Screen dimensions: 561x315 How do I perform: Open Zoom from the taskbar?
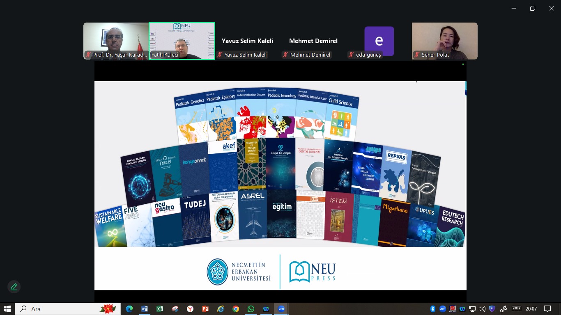pyautogui.click(x=281, y=309)
